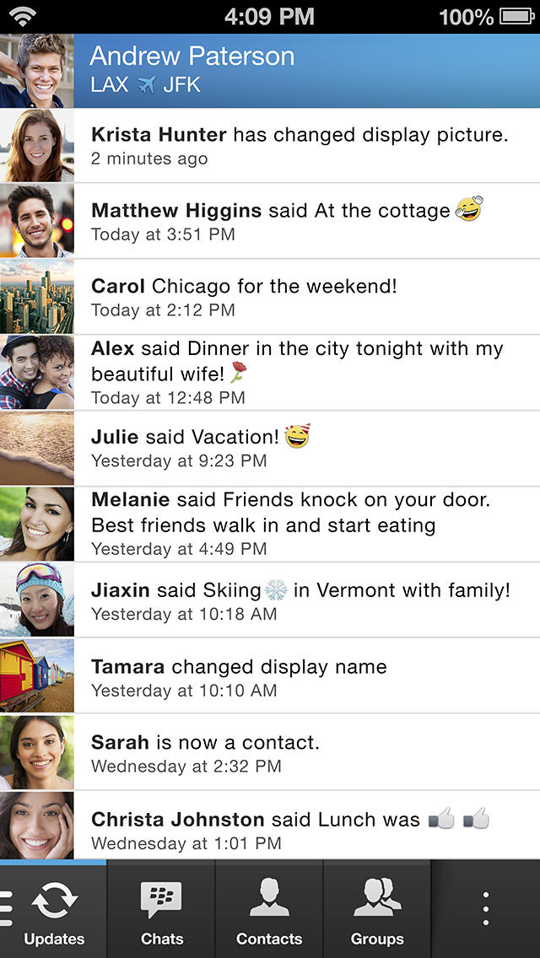
Task: View Matthew Higgins' avatar
Action: coord(37,221)
